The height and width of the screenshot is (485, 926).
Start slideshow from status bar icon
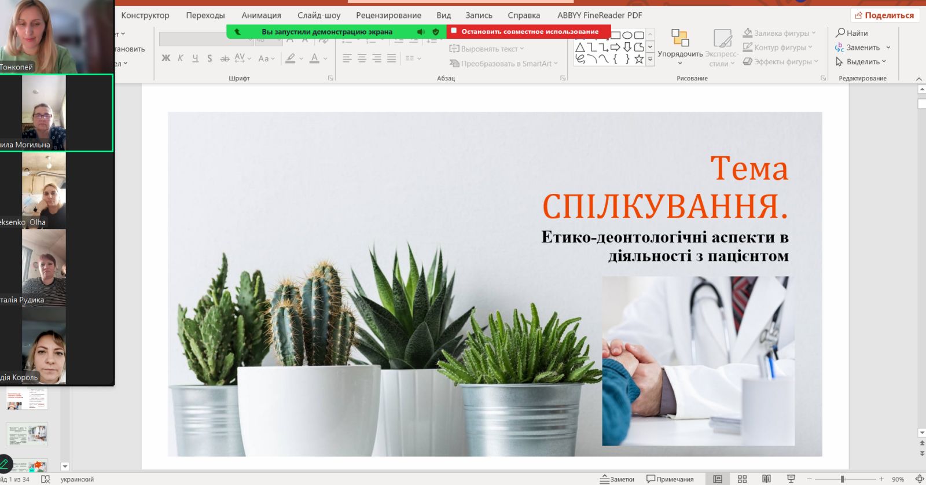791,479
